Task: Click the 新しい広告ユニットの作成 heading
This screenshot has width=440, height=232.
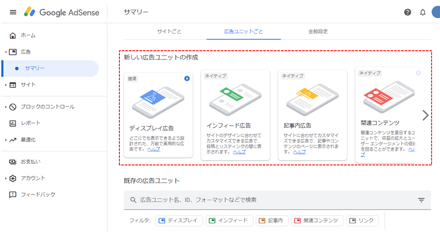Action: point(161,57)
